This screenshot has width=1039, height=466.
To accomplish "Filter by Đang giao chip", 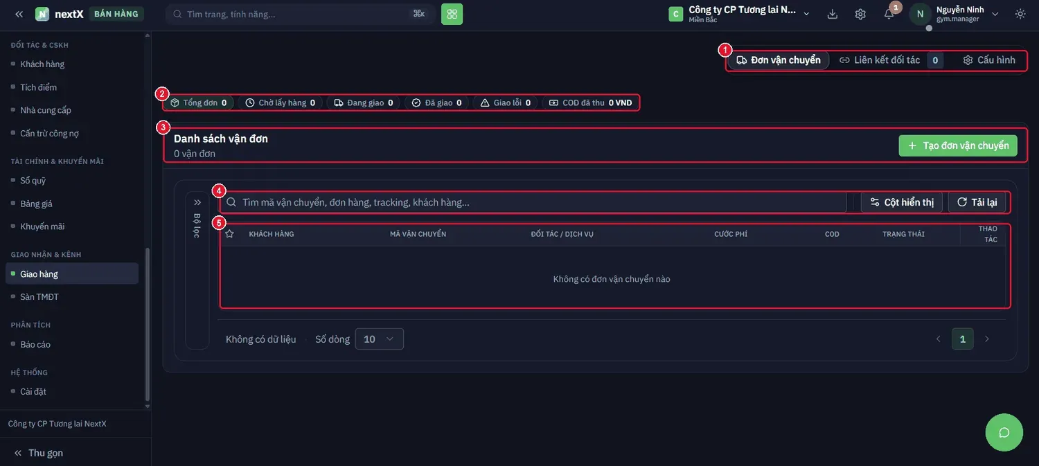I will pos(364,102).
